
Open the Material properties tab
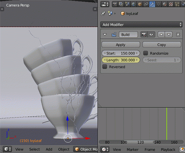pos(164,4)
